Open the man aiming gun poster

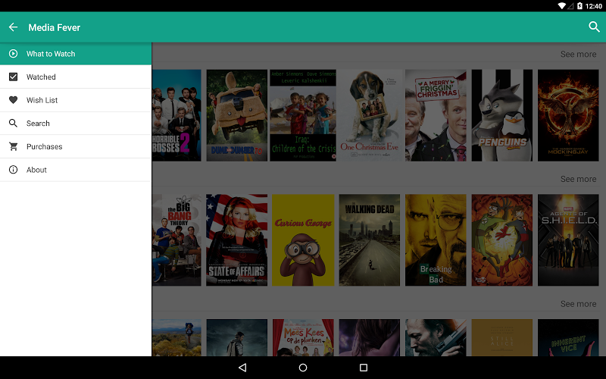point(436,337)
